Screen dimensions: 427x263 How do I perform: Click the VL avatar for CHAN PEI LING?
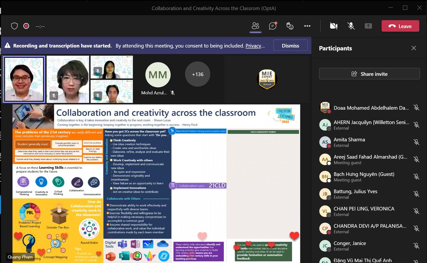tap(325, 211)
